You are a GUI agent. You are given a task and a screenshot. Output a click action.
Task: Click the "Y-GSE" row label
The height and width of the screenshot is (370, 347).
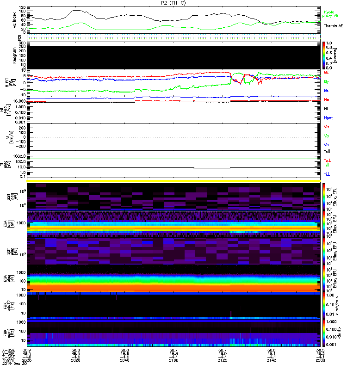pos(8,354)
